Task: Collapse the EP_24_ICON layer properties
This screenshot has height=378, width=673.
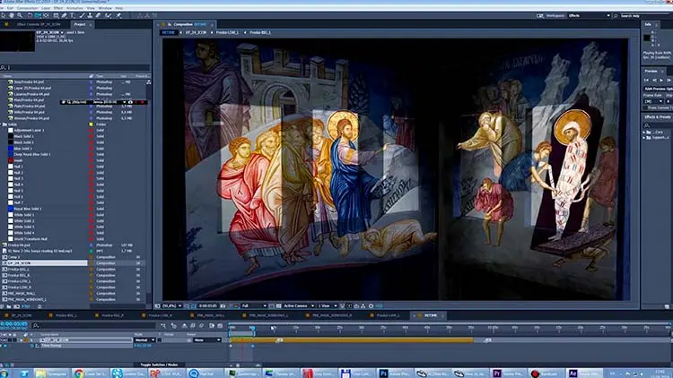Action: [x=21, y=339]
